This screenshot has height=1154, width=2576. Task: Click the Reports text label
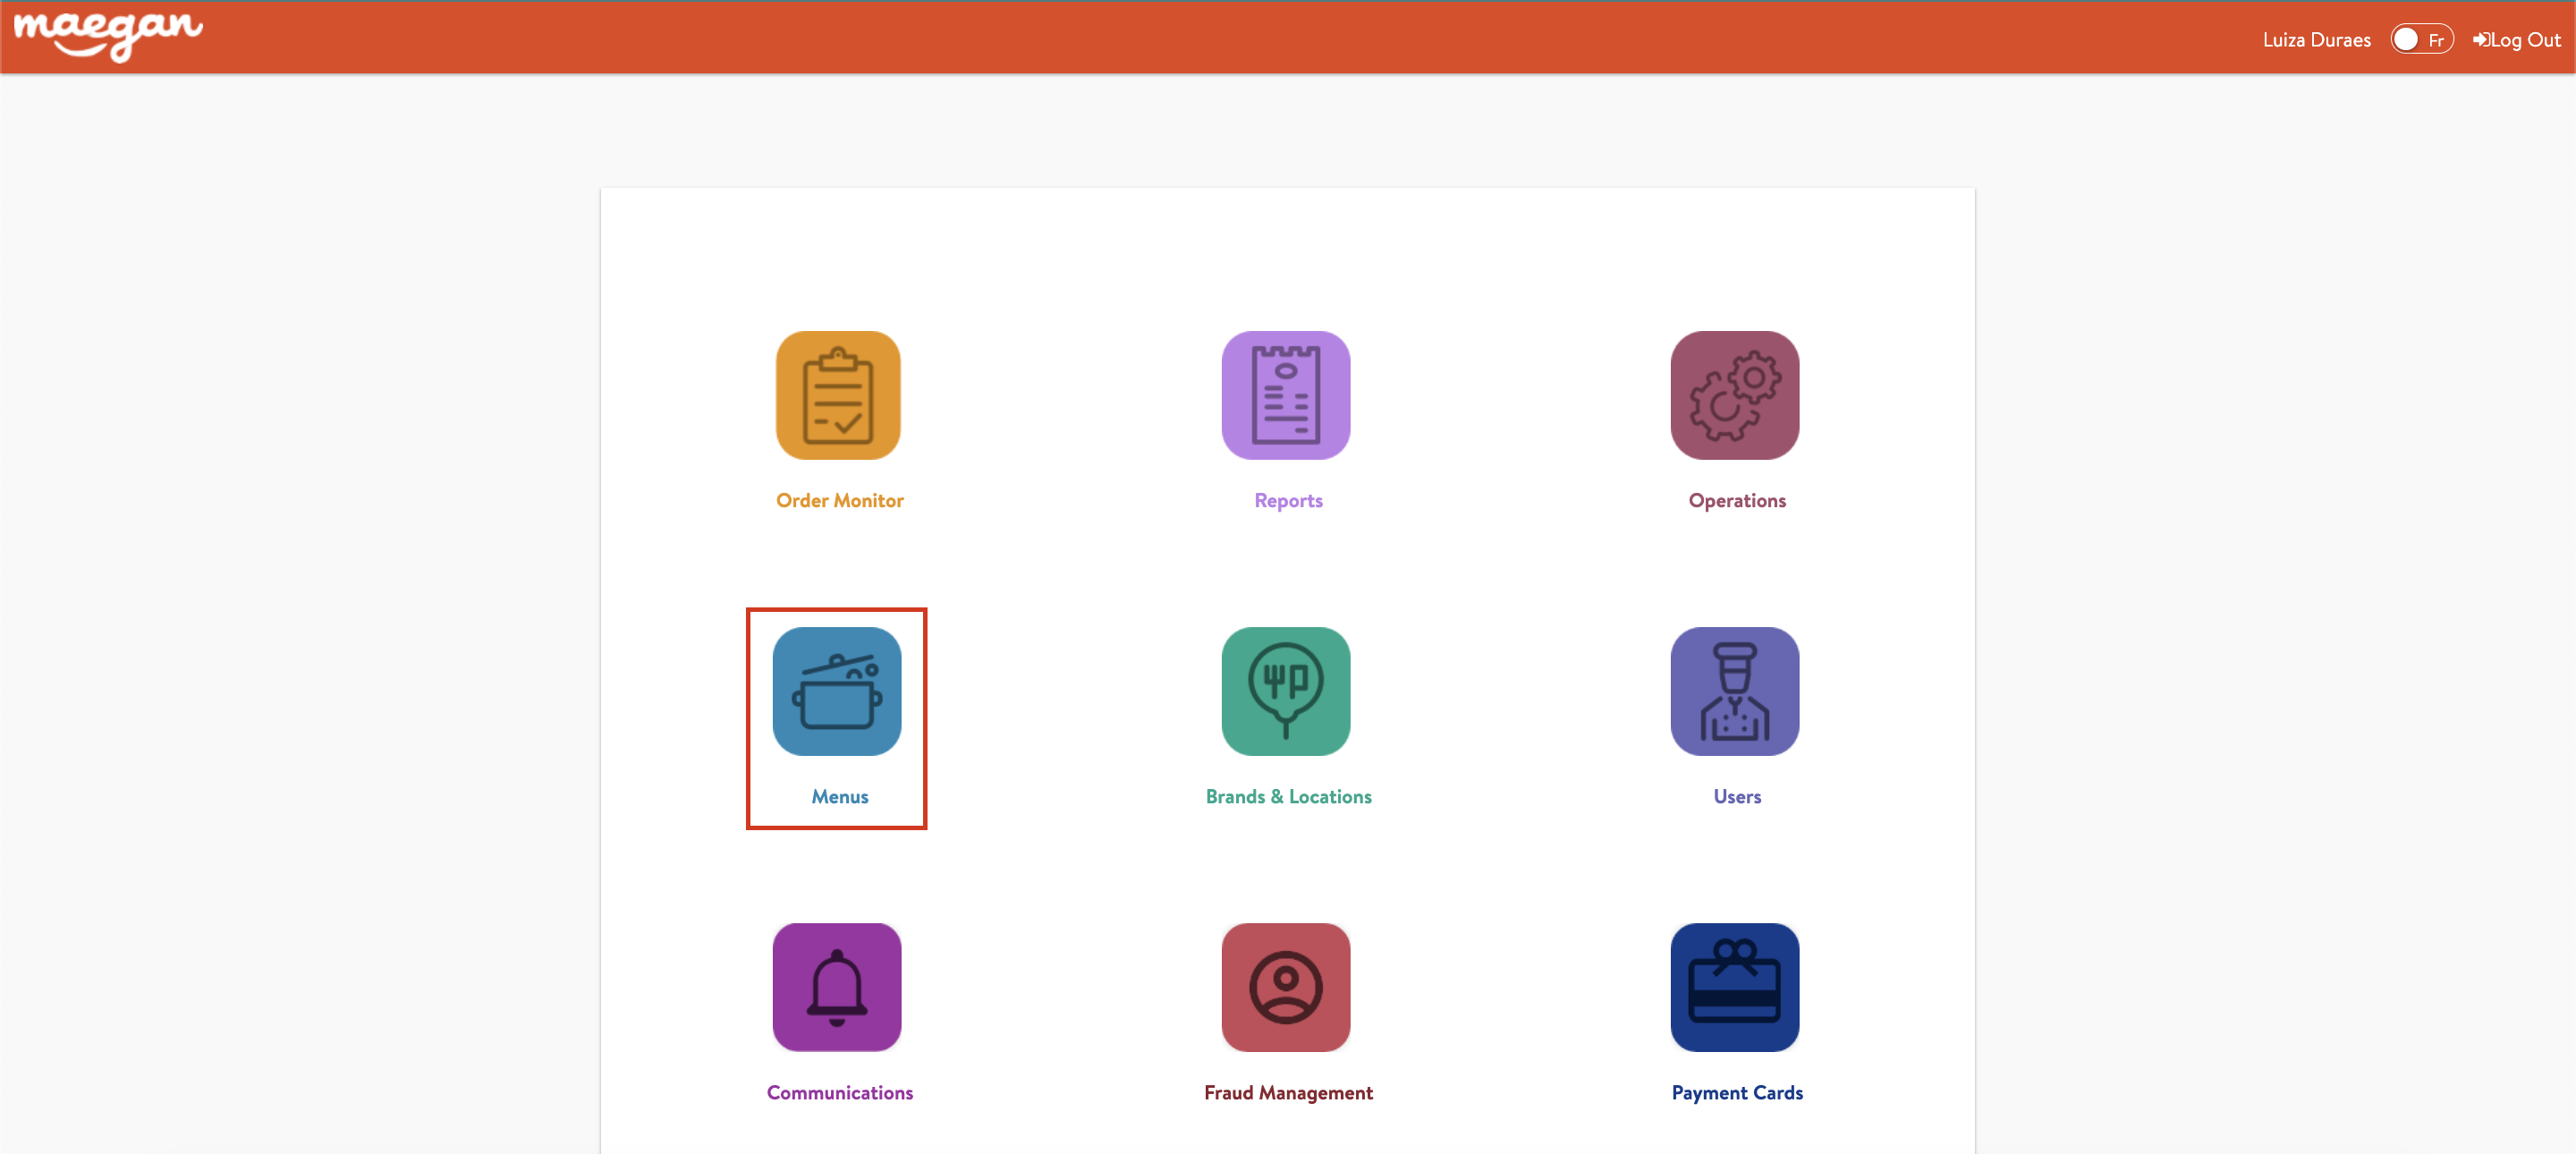coord(1287,500)
